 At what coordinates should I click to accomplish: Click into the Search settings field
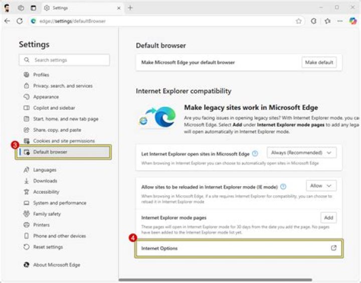point(64,60)
